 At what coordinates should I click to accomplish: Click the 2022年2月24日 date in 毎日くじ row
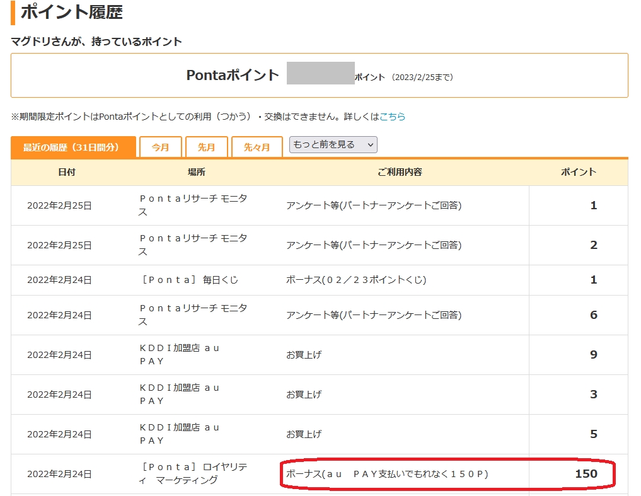(59, 280)
